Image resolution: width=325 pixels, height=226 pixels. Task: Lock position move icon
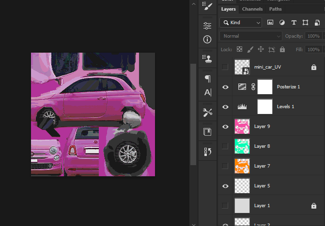click(261, 49)
